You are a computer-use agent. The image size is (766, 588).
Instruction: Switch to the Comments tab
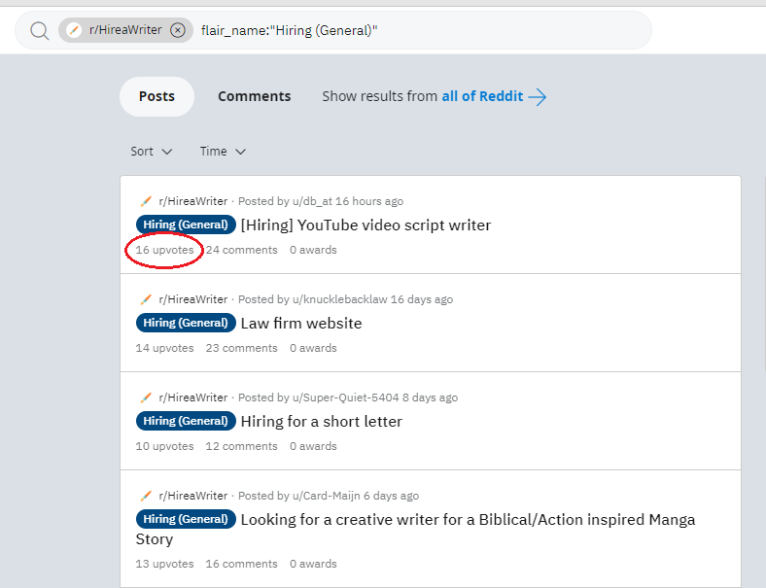coord(254,96)
